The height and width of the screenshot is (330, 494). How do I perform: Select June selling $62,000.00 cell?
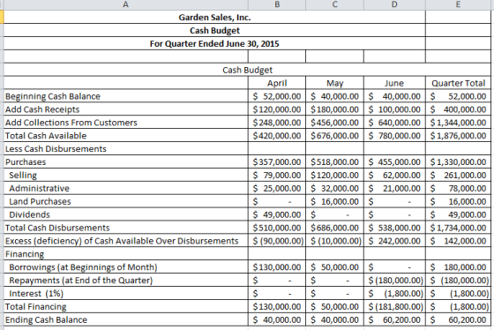[x=394, y=175]
